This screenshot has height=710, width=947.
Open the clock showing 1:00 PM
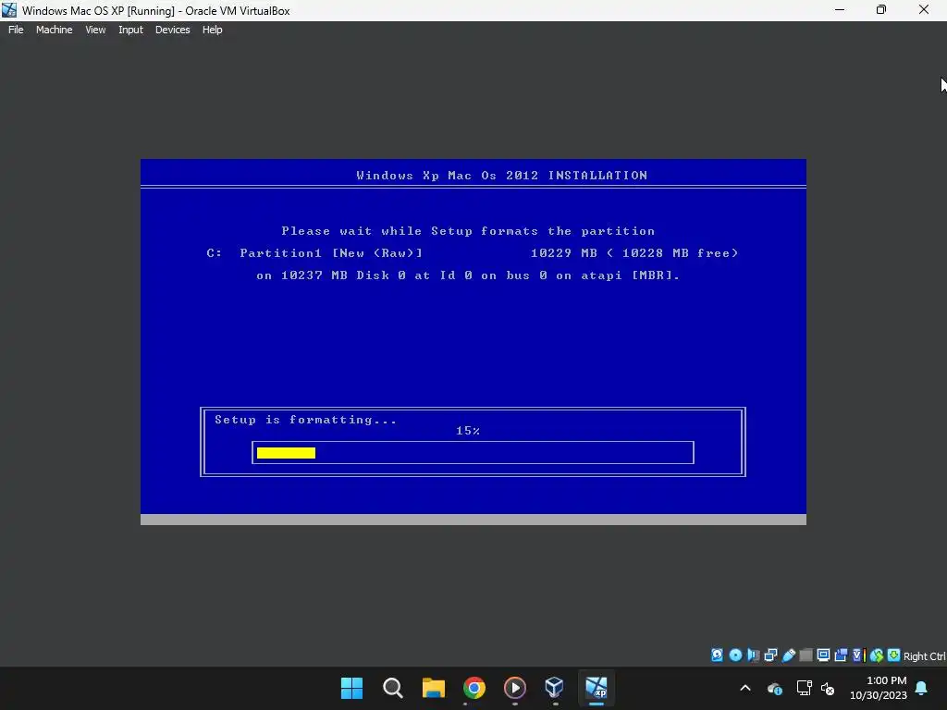tap(879, 688)
